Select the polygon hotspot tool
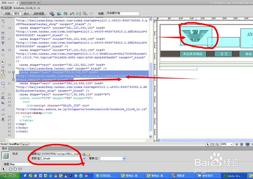This screenshot has height=179, width=253. tap(20, 169)
